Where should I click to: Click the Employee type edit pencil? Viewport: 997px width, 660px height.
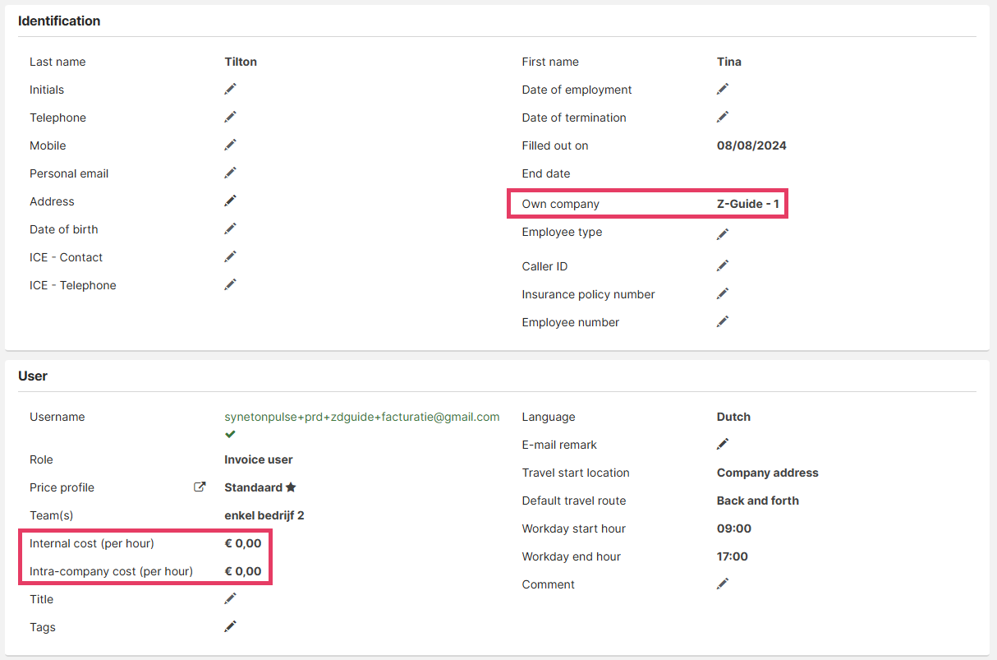pyautogui.click(x=723, y=234)
